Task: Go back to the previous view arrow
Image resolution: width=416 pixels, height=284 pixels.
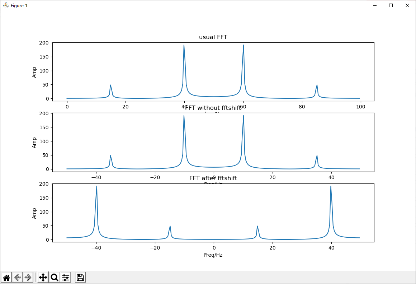Action: [x=18, y=278]
